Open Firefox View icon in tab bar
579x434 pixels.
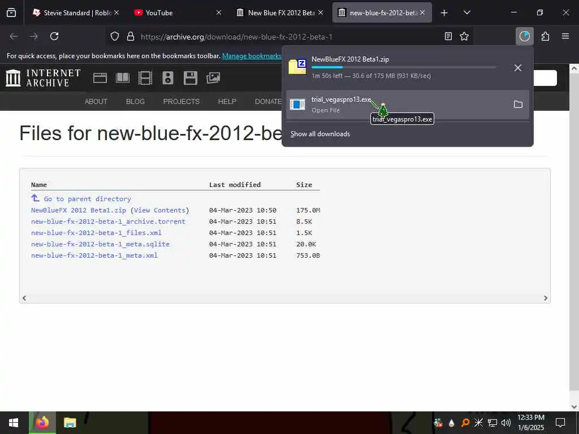(11, 13)
